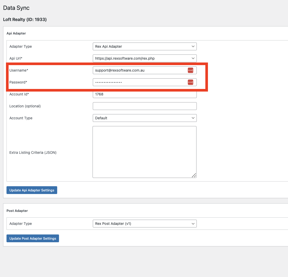Image resolution: width=288 pixels, height=277 pixels.
Task: Click password manager icon in Password field
Action: click(x=191, y=82)
